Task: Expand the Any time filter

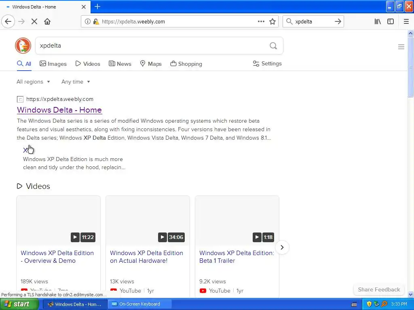Action: point(76,82)
